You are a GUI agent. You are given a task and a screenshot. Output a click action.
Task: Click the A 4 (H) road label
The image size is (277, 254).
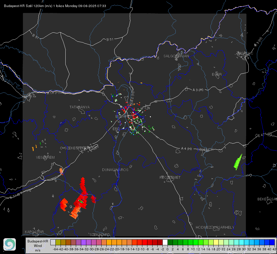(x=186, y=149)
